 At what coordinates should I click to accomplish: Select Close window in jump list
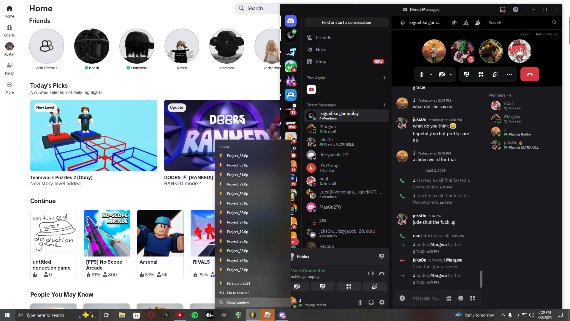click(x=238, y=302)
